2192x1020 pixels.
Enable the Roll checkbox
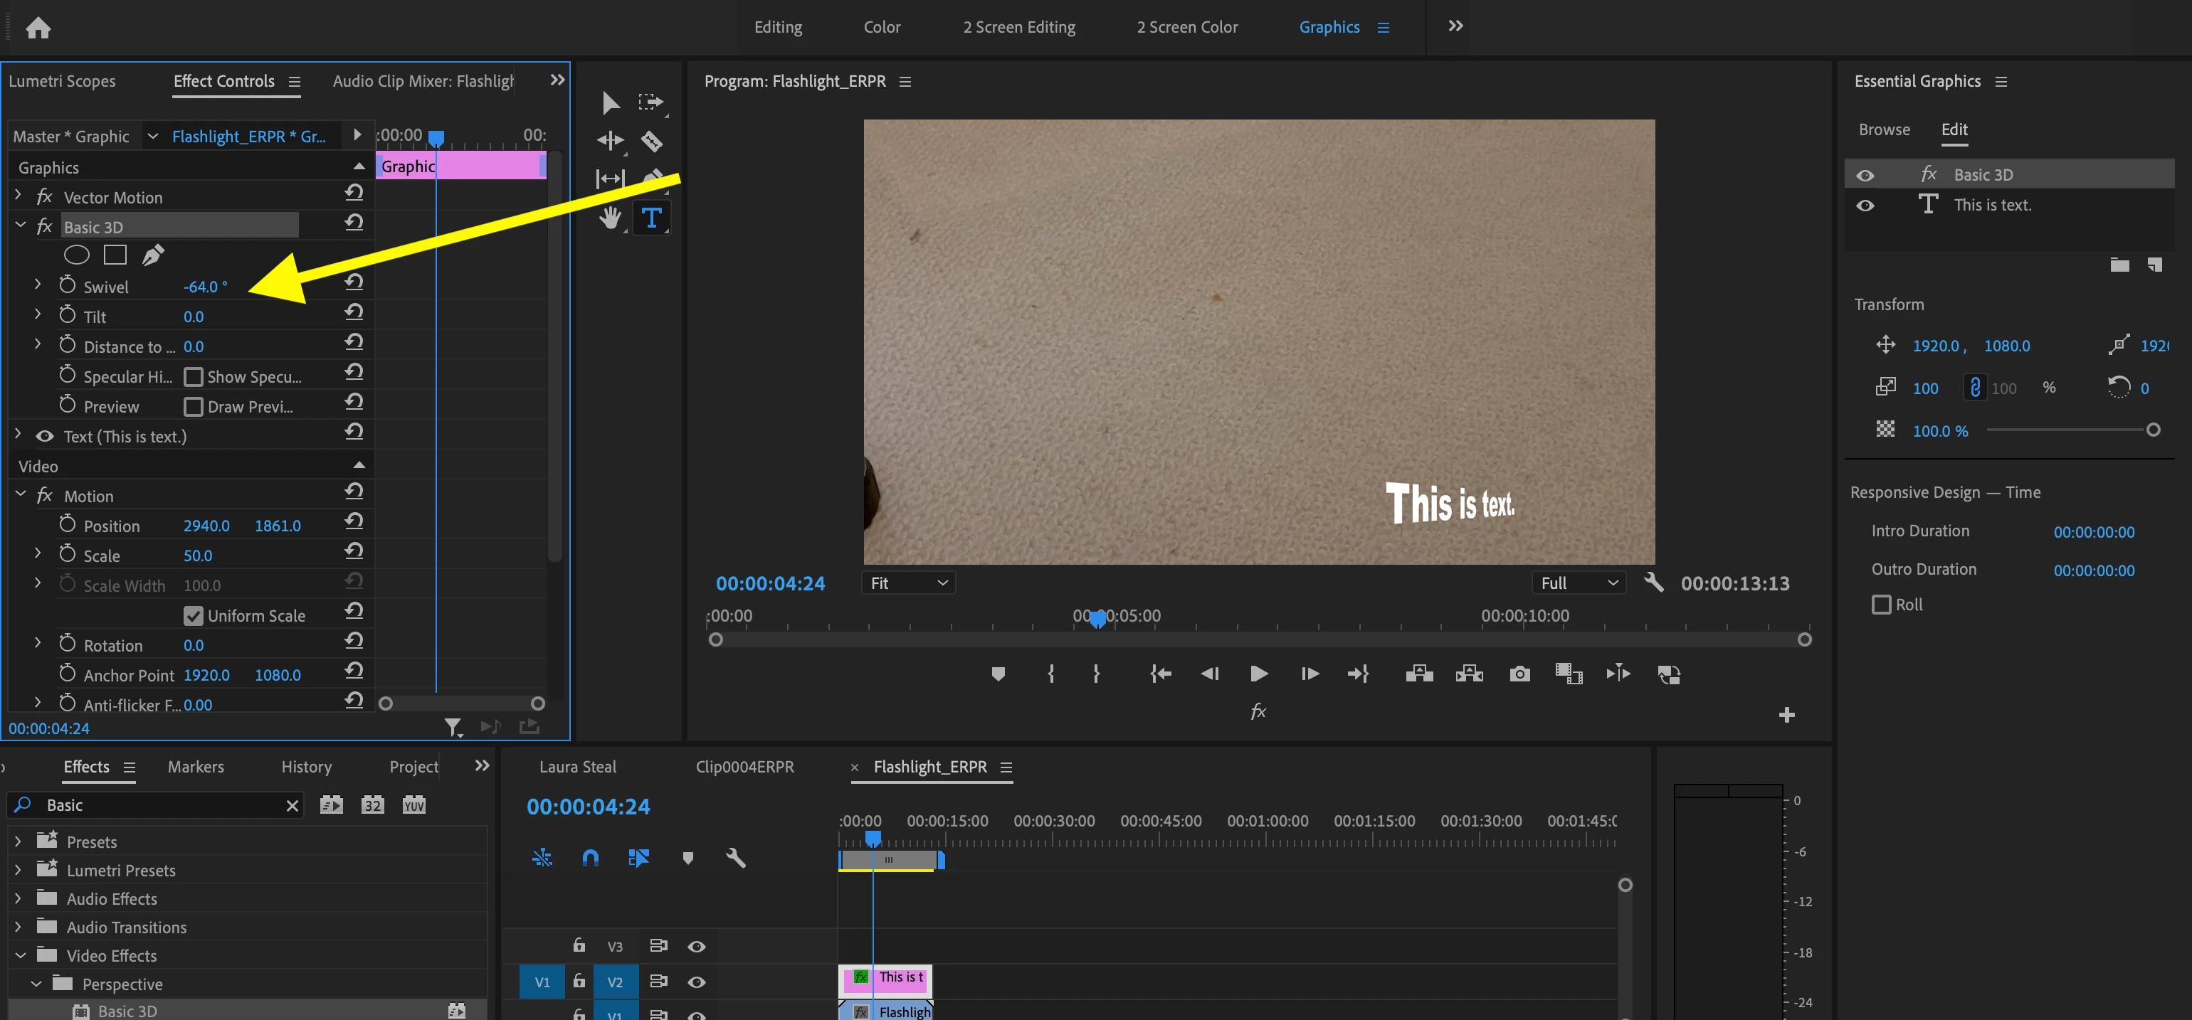pos(1880,604)
